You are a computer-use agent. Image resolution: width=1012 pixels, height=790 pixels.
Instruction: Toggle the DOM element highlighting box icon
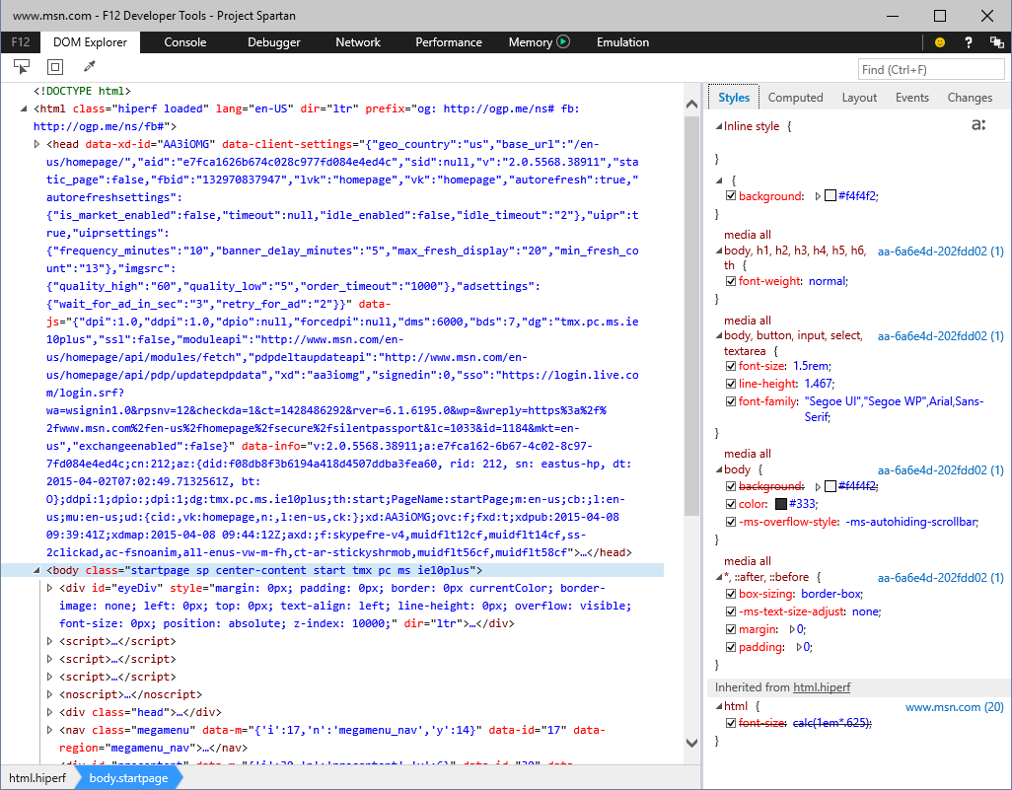(x=55, y=67)
